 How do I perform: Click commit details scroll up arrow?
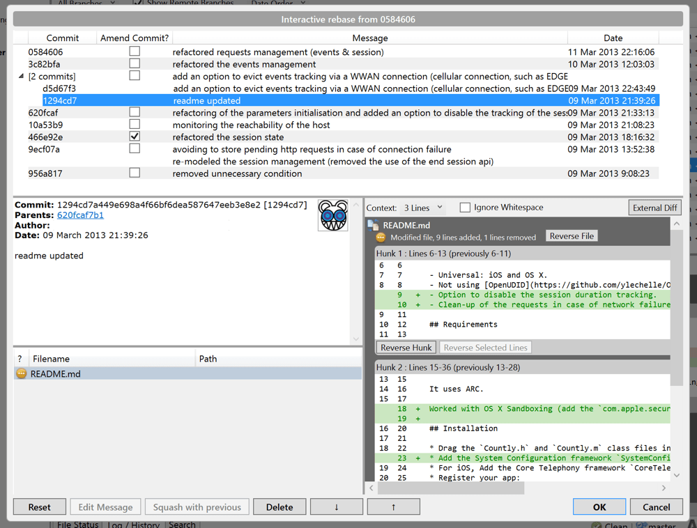tap(355, 205)
